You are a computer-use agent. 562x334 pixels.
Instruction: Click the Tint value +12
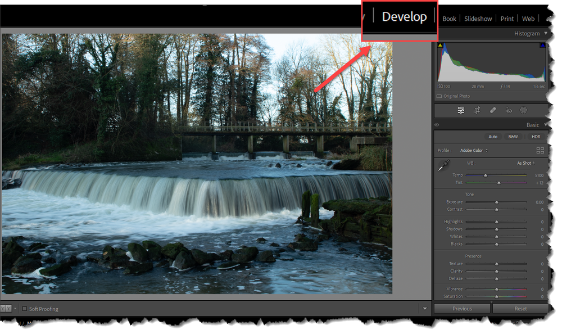tap(540, 183)
